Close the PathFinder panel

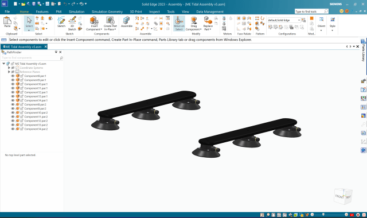coord(60,52)
